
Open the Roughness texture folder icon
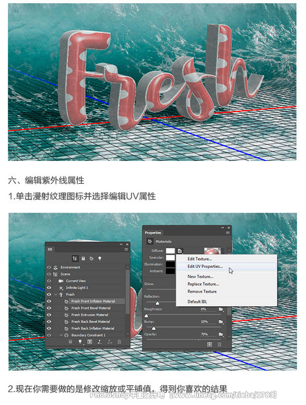[x=221, y=309]
